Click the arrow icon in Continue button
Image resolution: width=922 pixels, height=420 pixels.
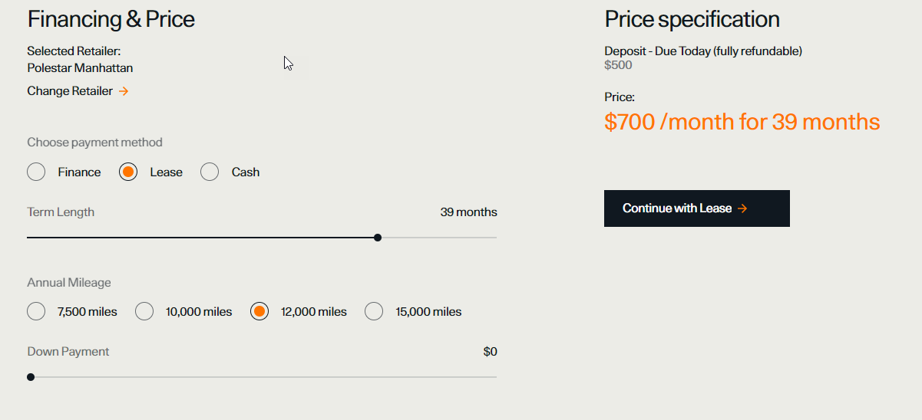742,208
